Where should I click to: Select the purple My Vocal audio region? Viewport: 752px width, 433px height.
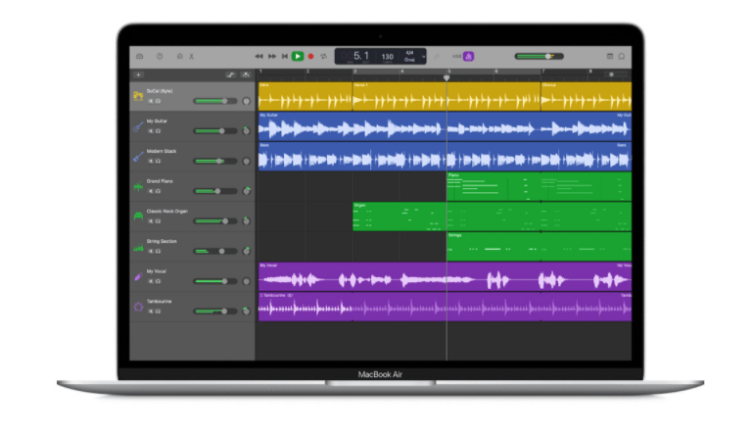[445, 277]
